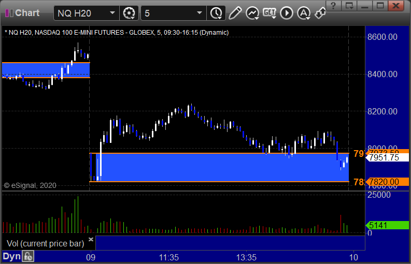The width and height of the screenshot is (411, 264).
Task: Click the 7820.00 orange price marker
Action: click(x=387, y=182)
